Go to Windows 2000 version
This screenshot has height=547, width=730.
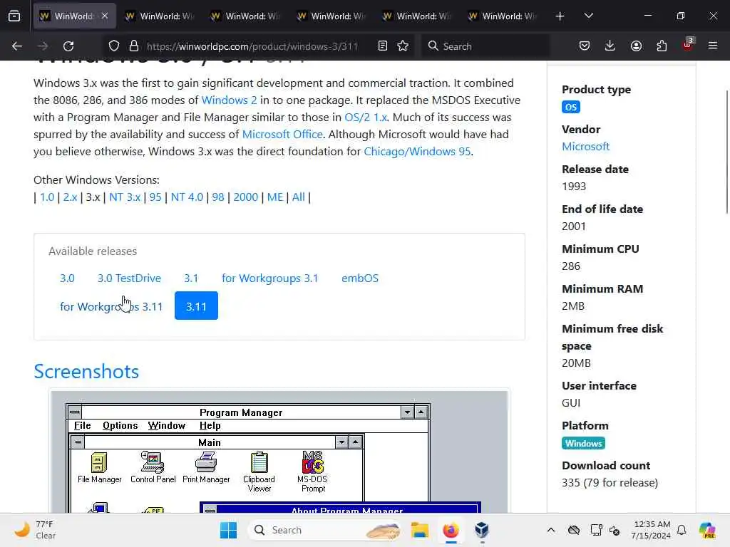245,197
